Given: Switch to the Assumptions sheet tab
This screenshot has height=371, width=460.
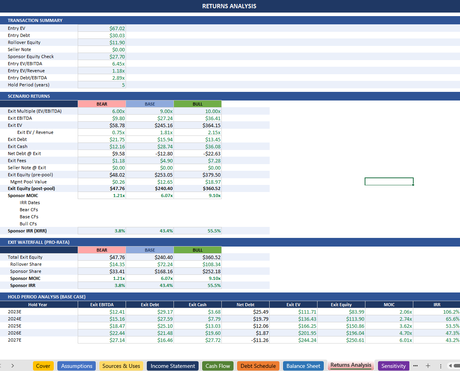Looking at the screenshot, I should click(77, 366).
